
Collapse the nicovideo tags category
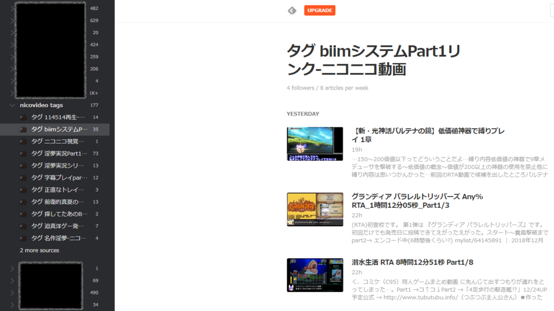click(12, 105)
